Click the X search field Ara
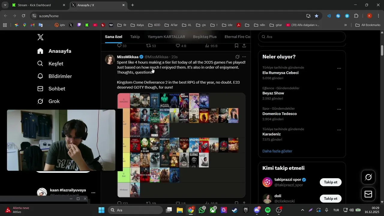Screen dimensions: 384x216 click(302, 37)
